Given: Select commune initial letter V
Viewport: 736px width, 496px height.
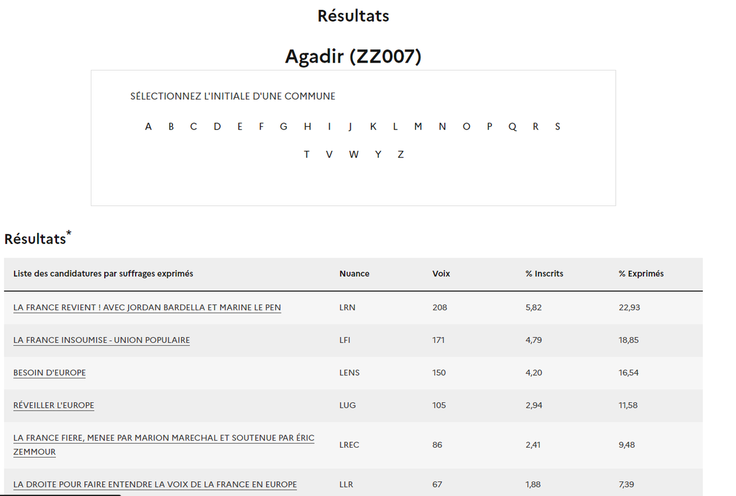Looking at the screenshot, I should tap(329, 155).
